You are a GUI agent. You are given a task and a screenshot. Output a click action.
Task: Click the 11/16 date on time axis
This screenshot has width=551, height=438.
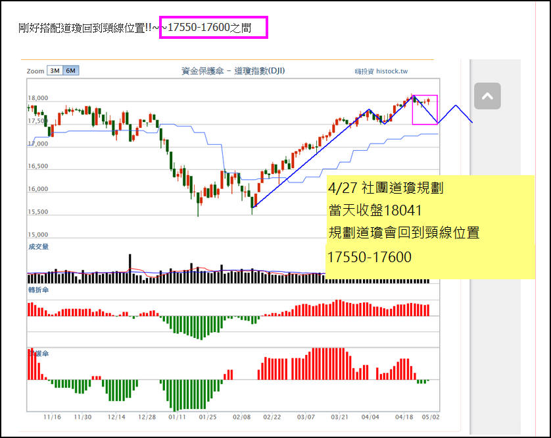[52, 417]
